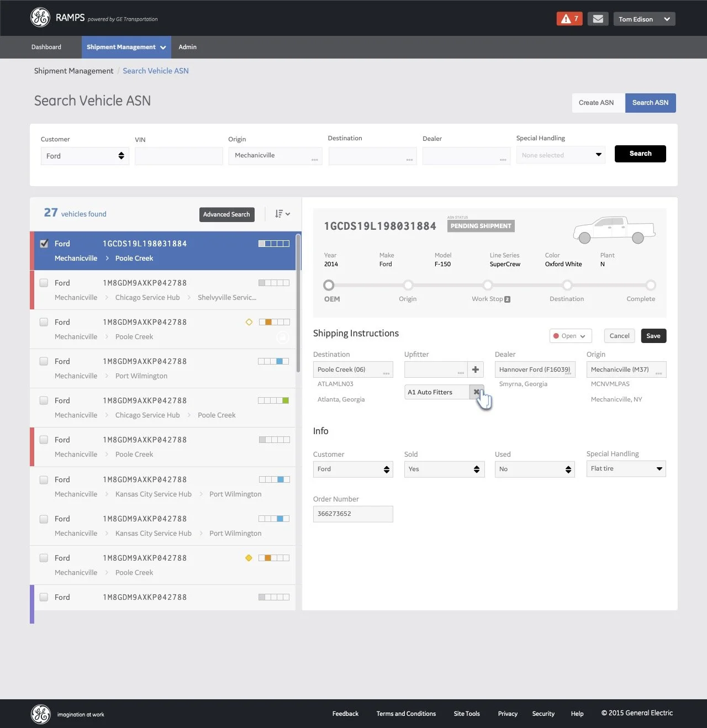This screenshot has width=707, height=728.
Task: Click the Mechanicville (M37) origin field
Action: (626, 370)
